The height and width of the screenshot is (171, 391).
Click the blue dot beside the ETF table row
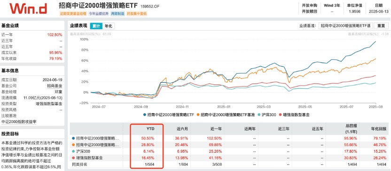click(73, 138)
